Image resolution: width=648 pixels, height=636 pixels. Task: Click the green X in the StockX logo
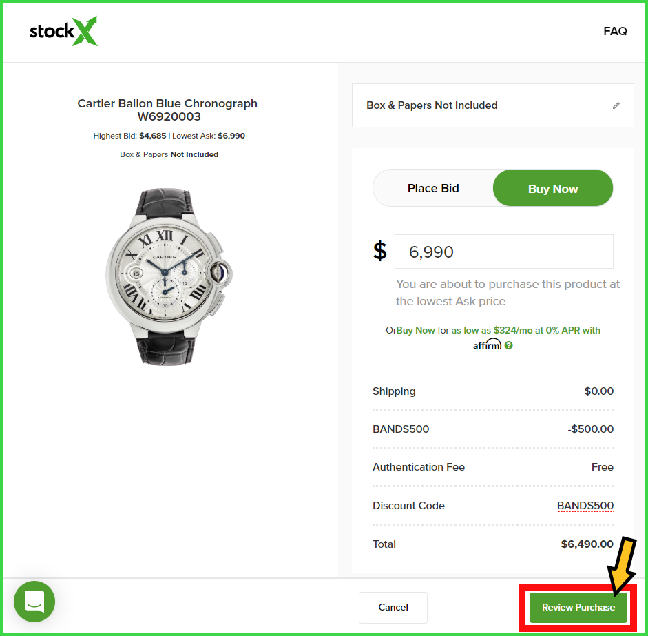[x=85, y=31]
